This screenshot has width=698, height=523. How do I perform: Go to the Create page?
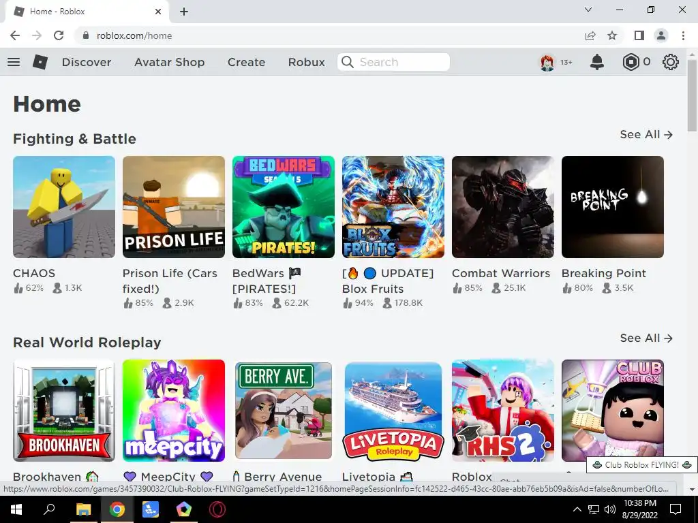pos(247,62)
